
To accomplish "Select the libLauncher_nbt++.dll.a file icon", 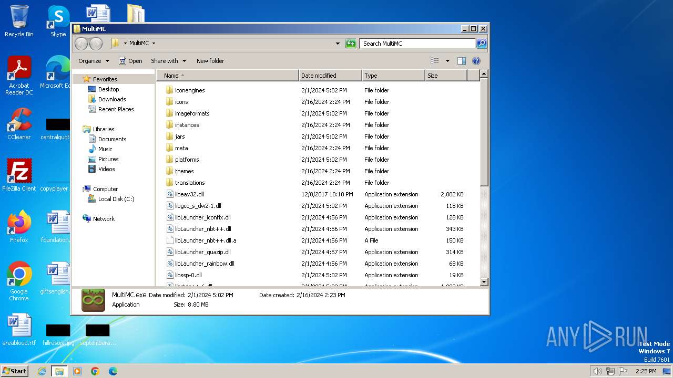I will pyautogui.click(x=169, y=240).
